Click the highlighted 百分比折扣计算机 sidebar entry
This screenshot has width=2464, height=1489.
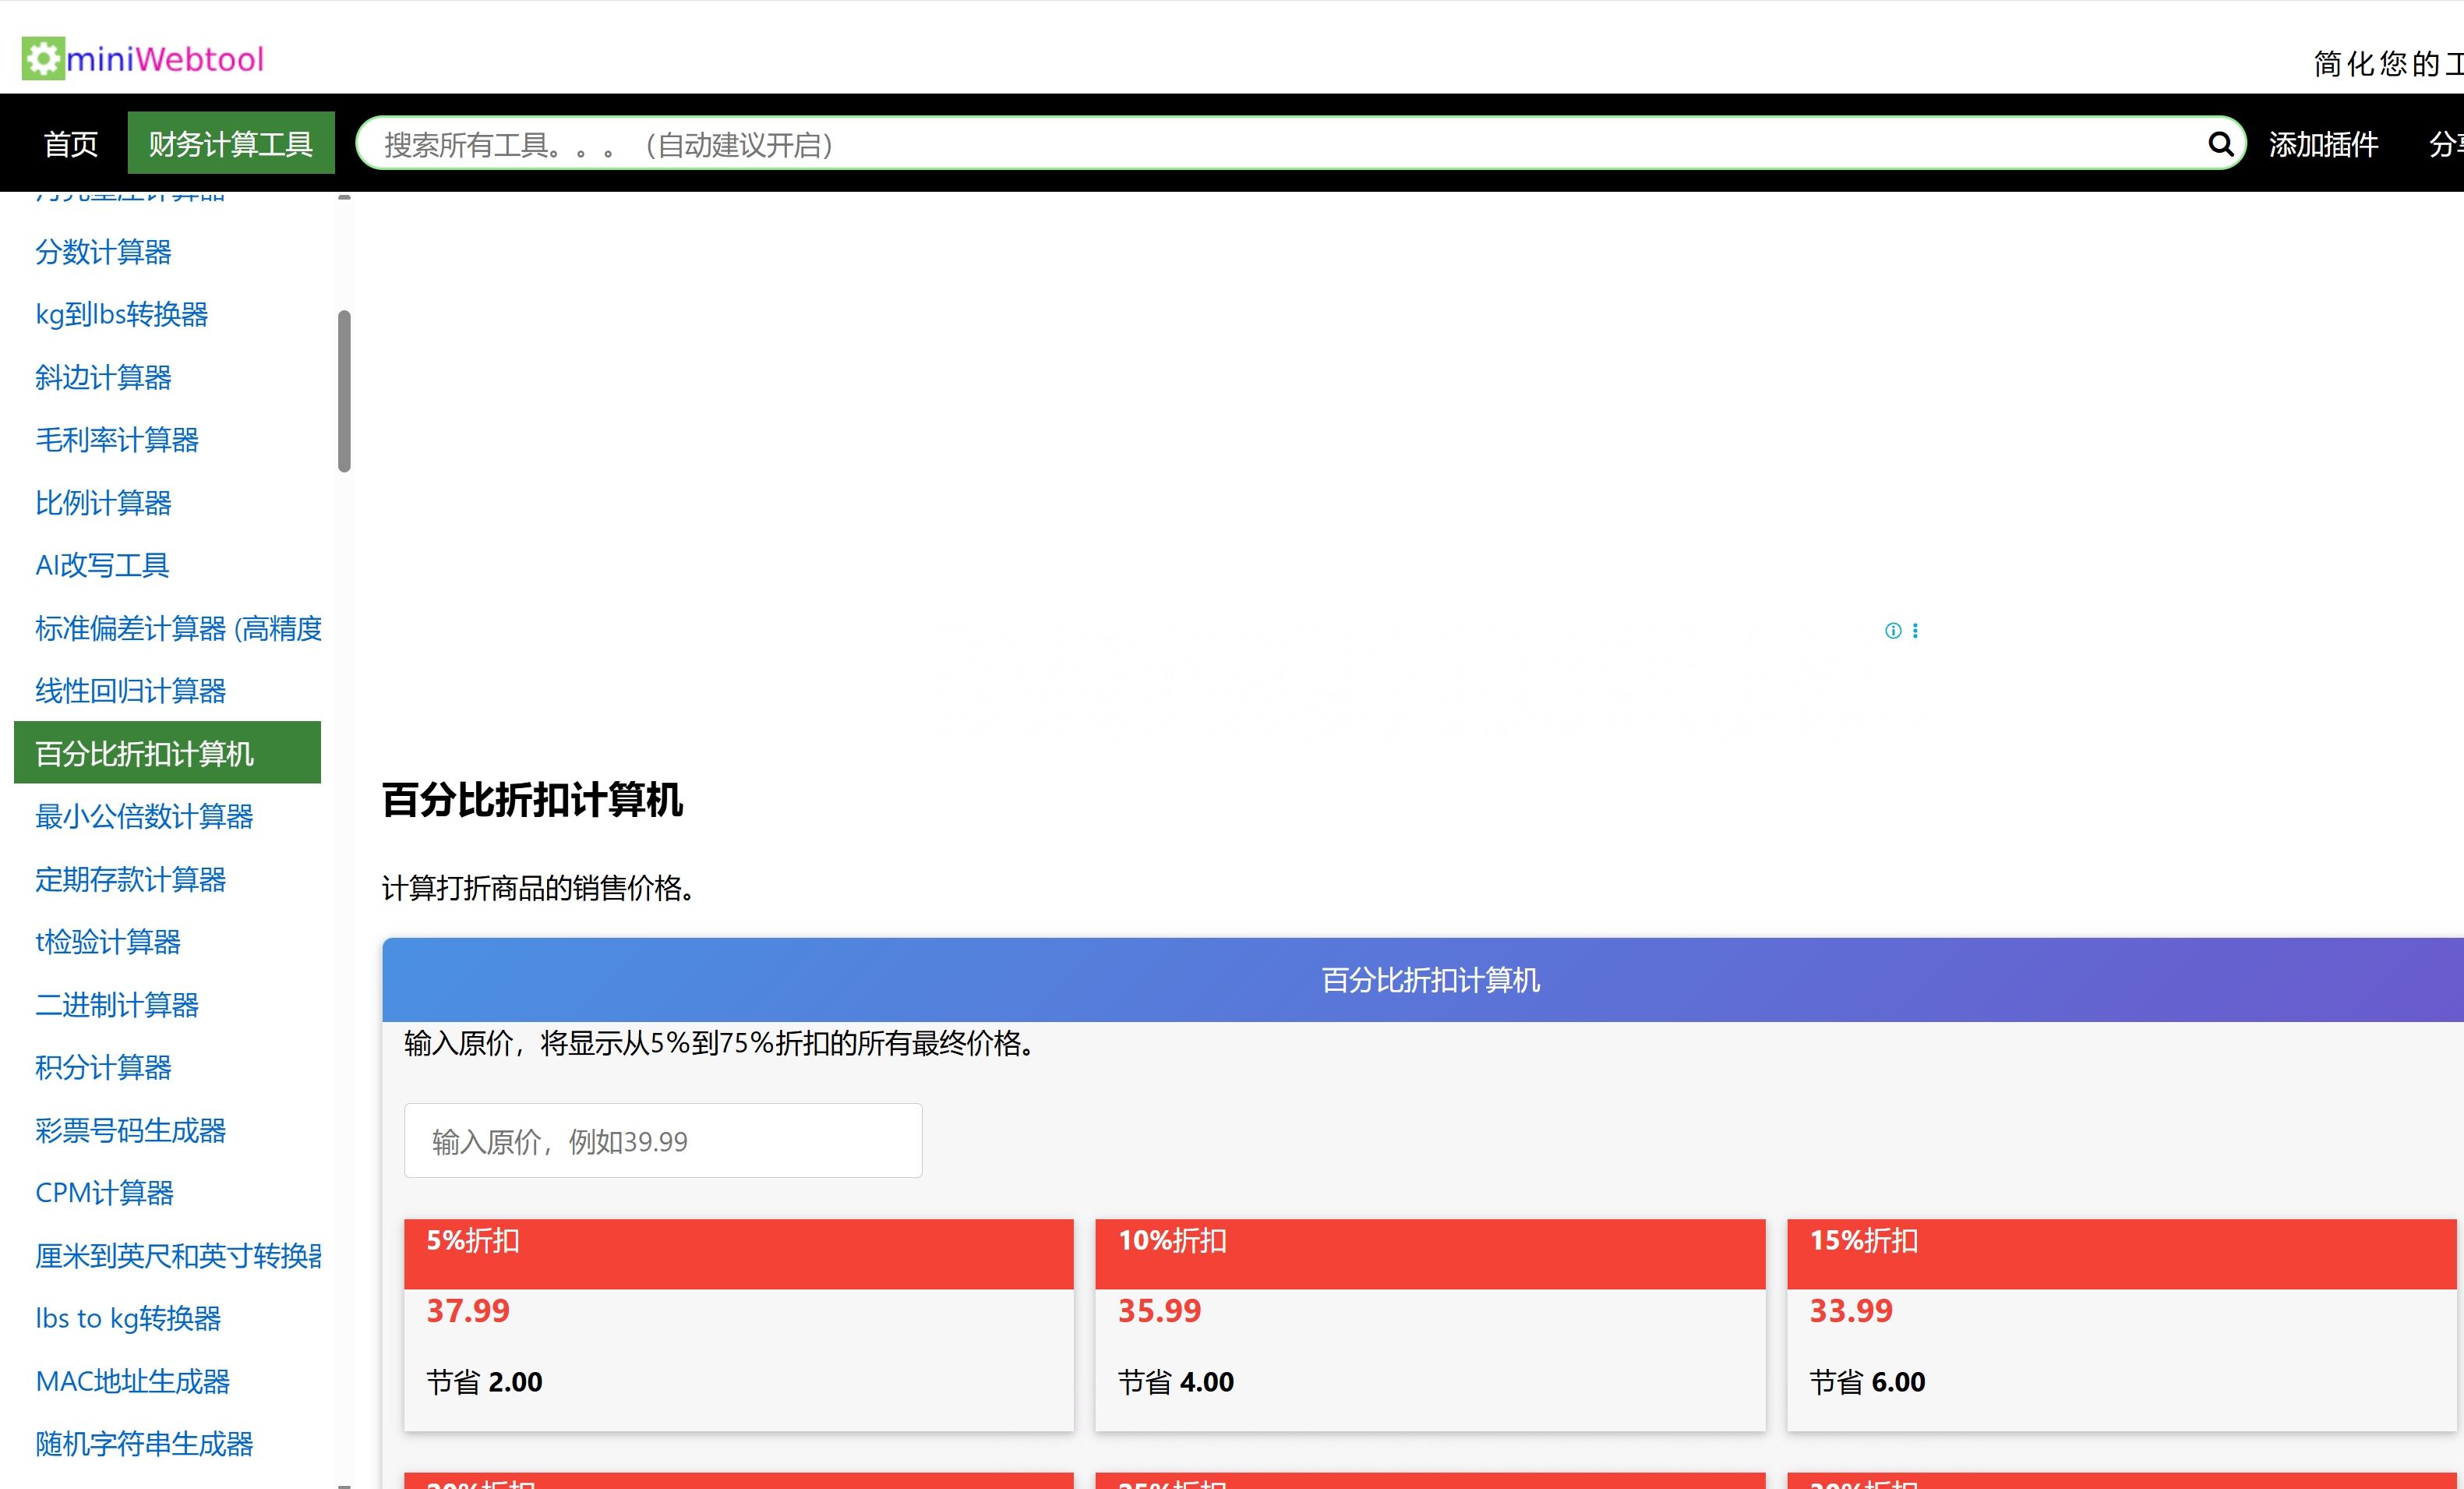pyautogui.click(x=144, y=755)
